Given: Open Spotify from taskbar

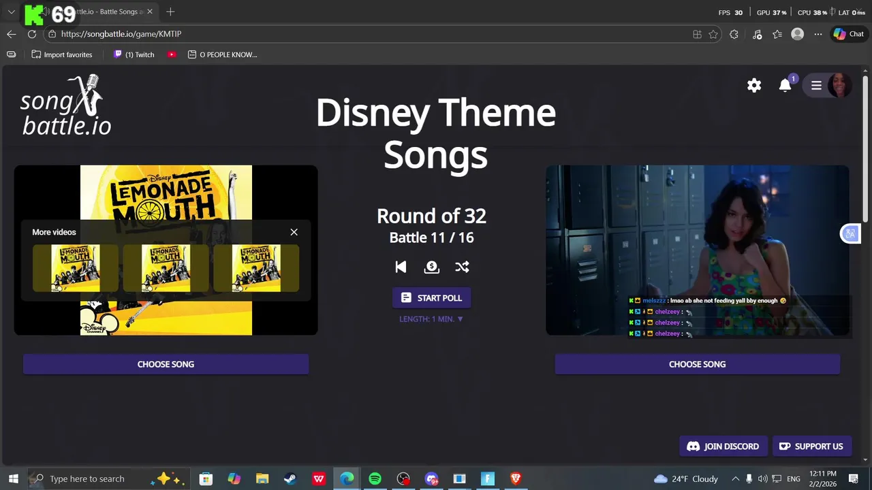Looking at the screenshot, I should tap(375, 478).
